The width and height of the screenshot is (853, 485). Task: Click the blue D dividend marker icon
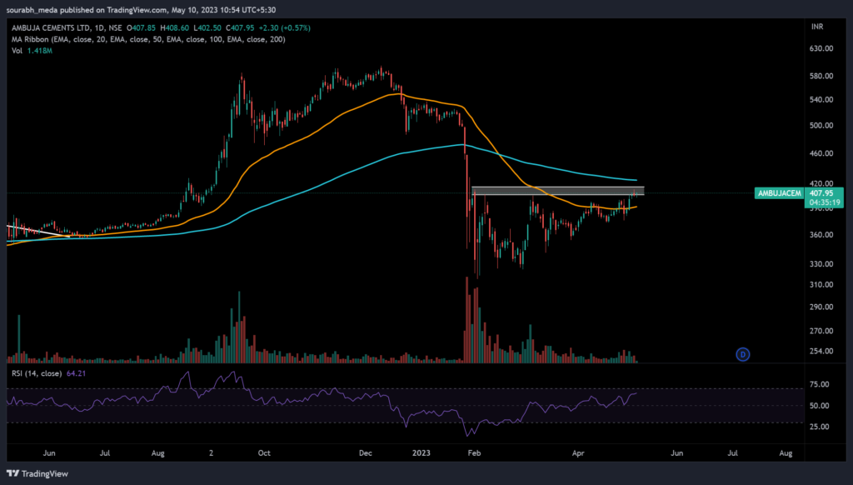coord(742,354)
